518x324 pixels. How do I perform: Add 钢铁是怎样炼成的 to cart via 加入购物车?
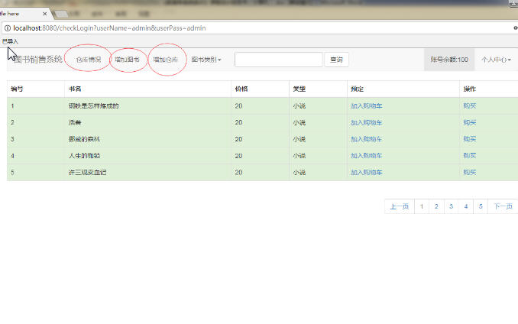pos(367,105)
